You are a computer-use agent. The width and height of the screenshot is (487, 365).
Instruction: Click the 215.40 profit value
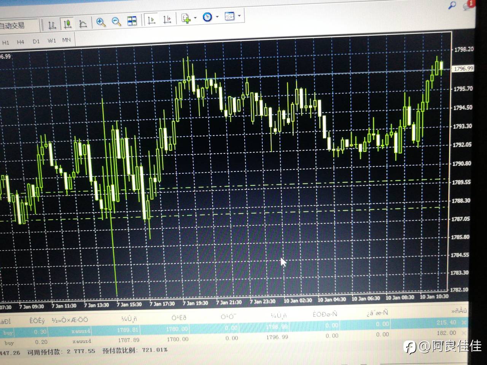[x=446, y=322]
